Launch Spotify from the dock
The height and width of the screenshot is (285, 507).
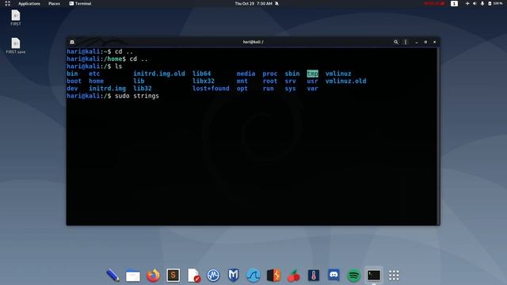click(x=354, y=275)
